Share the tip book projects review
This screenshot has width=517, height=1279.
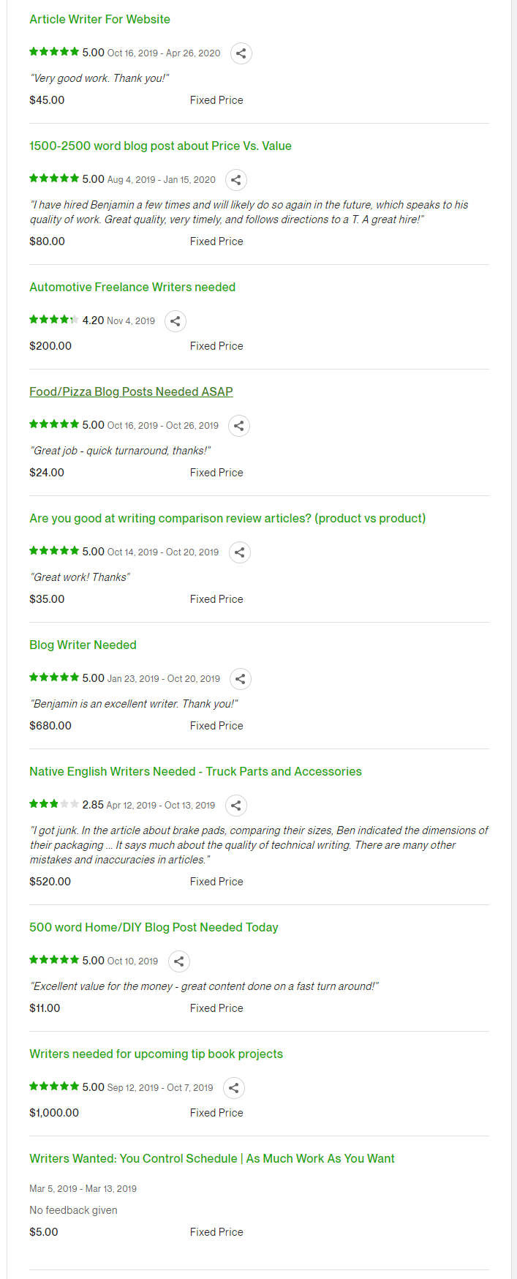coord(233,1088)
